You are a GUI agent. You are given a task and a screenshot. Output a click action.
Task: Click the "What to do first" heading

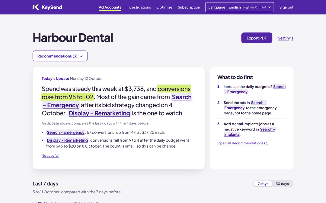click(x=235, y=77)
